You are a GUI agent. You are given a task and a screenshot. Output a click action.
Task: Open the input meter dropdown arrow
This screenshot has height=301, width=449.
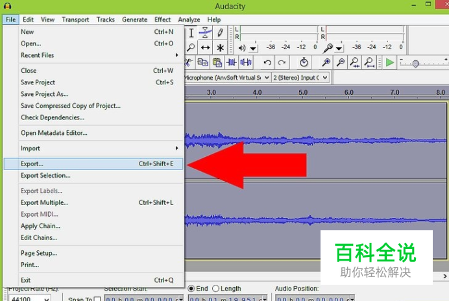[x=339, y=49]
